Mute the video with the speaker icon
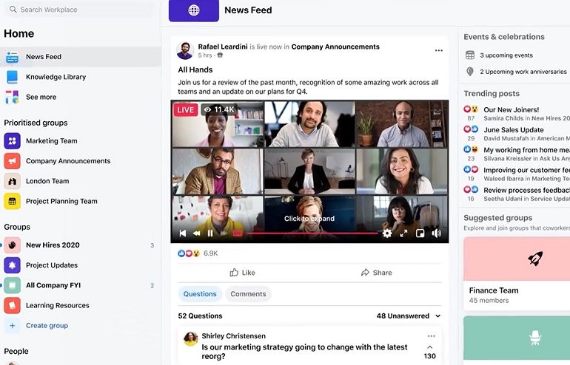 tap(436, 233)
